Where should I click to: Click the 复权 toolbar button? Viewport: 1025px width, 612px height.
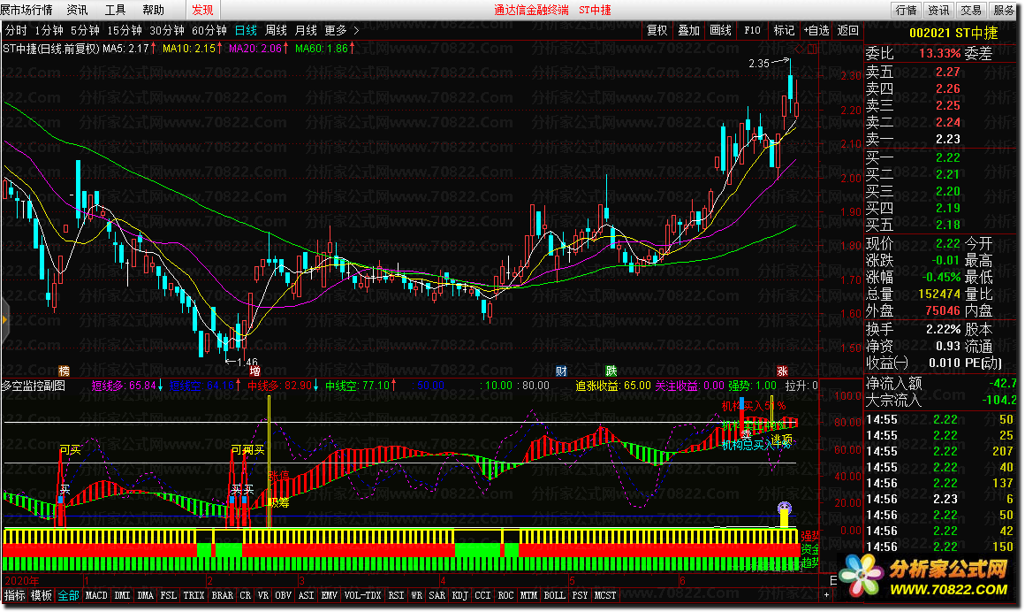click(657, 30)
